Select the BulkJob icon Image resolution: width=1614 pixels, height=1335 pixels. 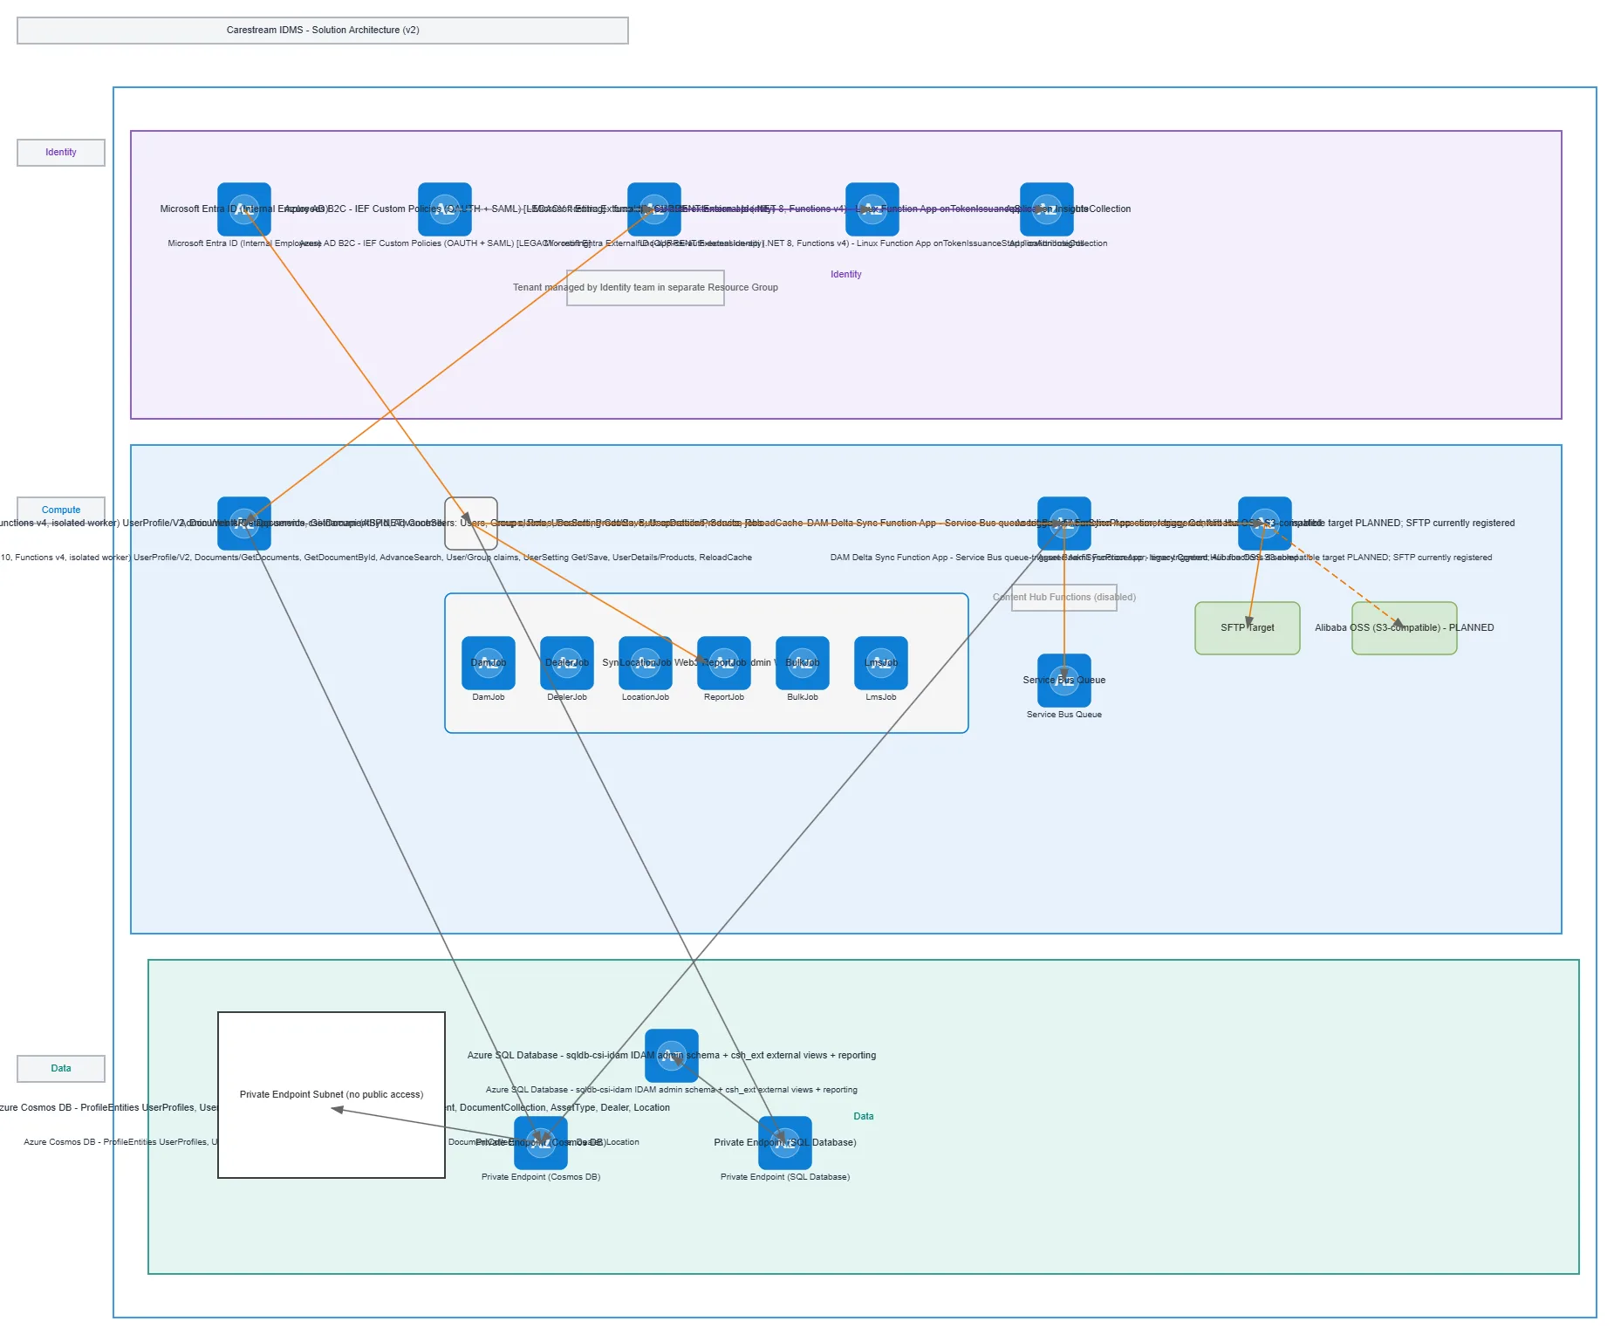(803, 663)
